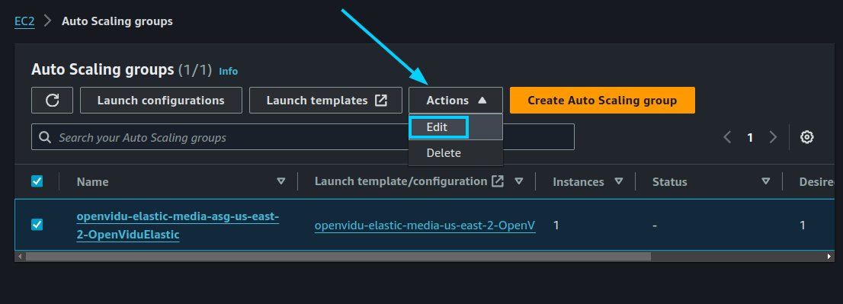Open table preferences gear icon
Screen dimensions: 843x304
pos(806,137)
